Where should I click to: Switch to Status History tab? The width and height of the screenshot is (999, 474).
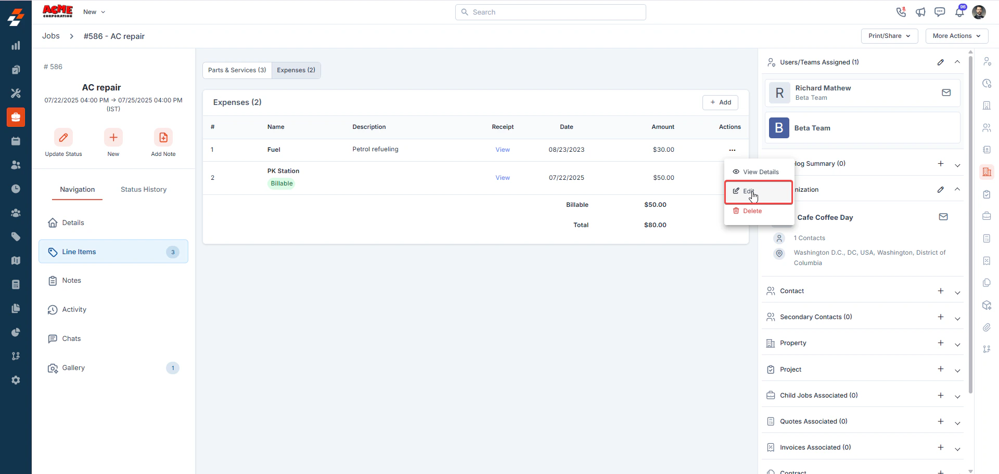(x=144, y=190)
